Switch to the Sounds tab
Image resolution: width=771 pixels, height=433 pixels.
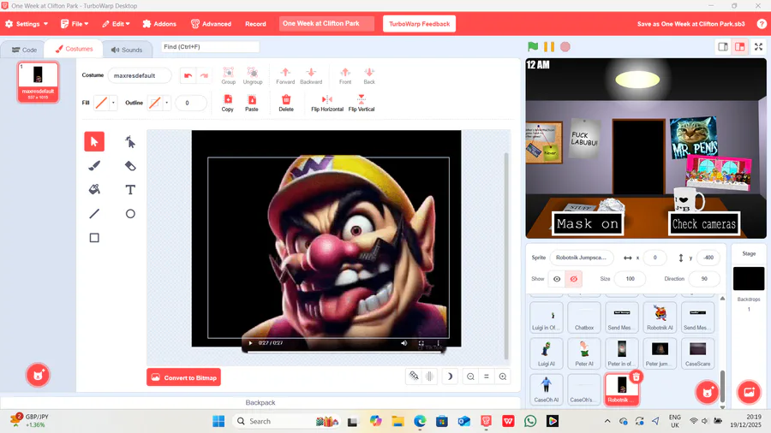click(127, 50)
